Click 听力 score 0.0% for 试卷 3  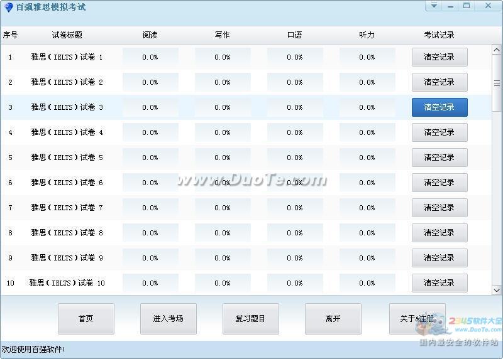pos(367,107)
